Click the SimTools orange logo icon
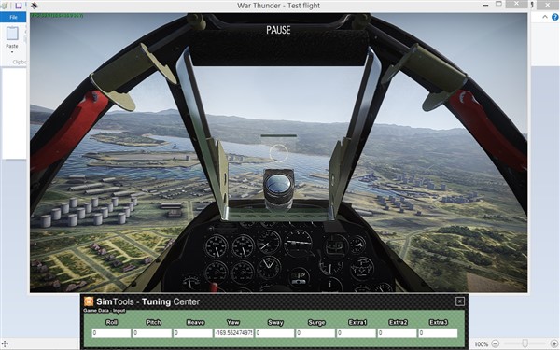560x350 pixels. point(89,301)
